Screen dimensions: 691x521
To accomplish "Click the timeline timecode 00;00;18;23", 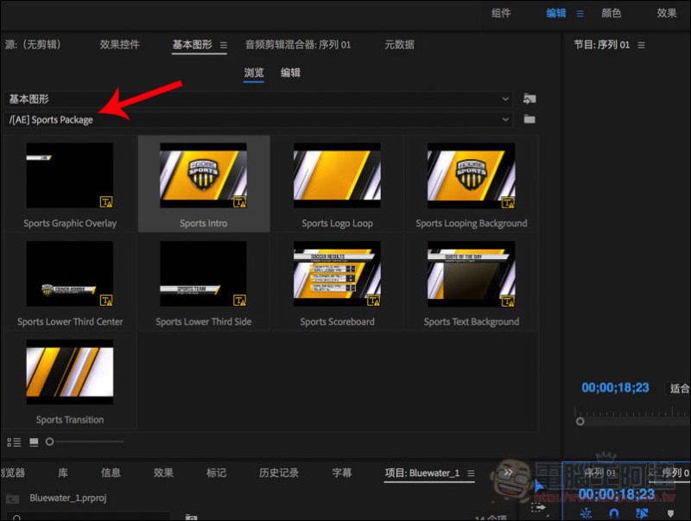I will pyautogui.click(x=616, y=494).
